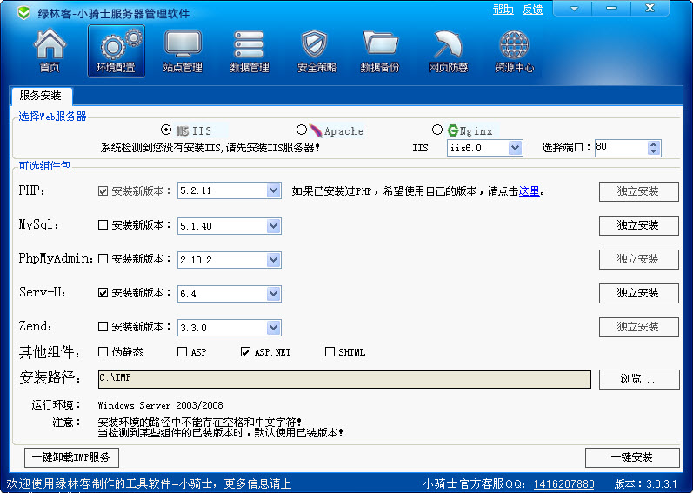Select the 环境配置 gear icon
The width and height of the screenshot is (693, 493).
pyautogui.click(x=117, y=50)
